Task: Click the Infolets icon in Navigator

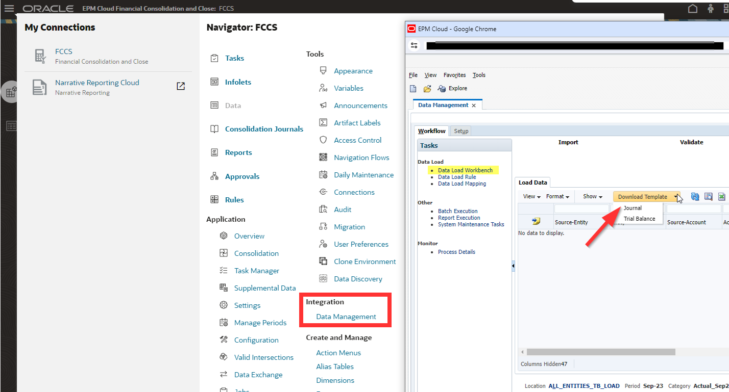Action: [x=214, y=82]
